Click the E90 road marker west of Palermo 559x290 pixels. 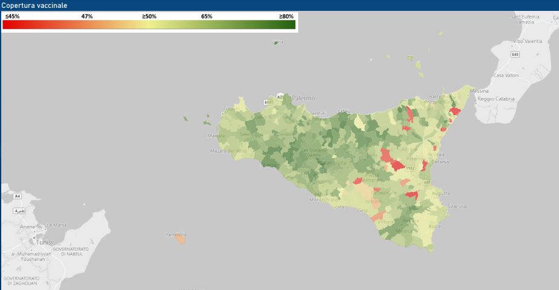tap(267, 103)
